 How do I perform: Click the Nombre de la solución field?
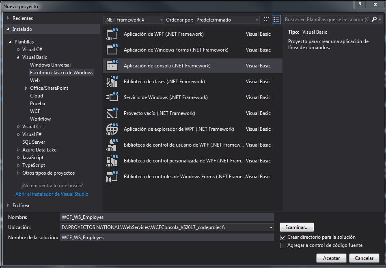[x=167, y=238]
